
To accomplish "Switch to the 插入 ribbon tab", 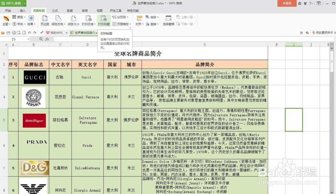I will click(23, 10).
